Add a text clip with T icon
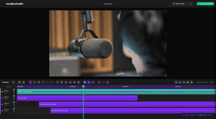The image size is (216, 119). pos(58,82)
